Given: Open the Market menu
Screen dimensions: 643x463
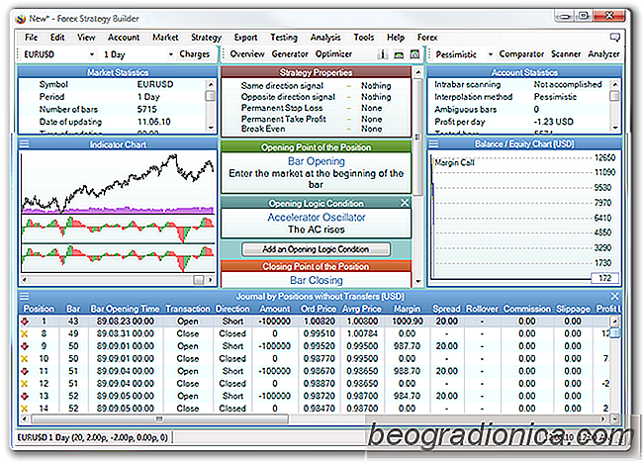Looking at the screenshot, I should click(x=165, y=38).
